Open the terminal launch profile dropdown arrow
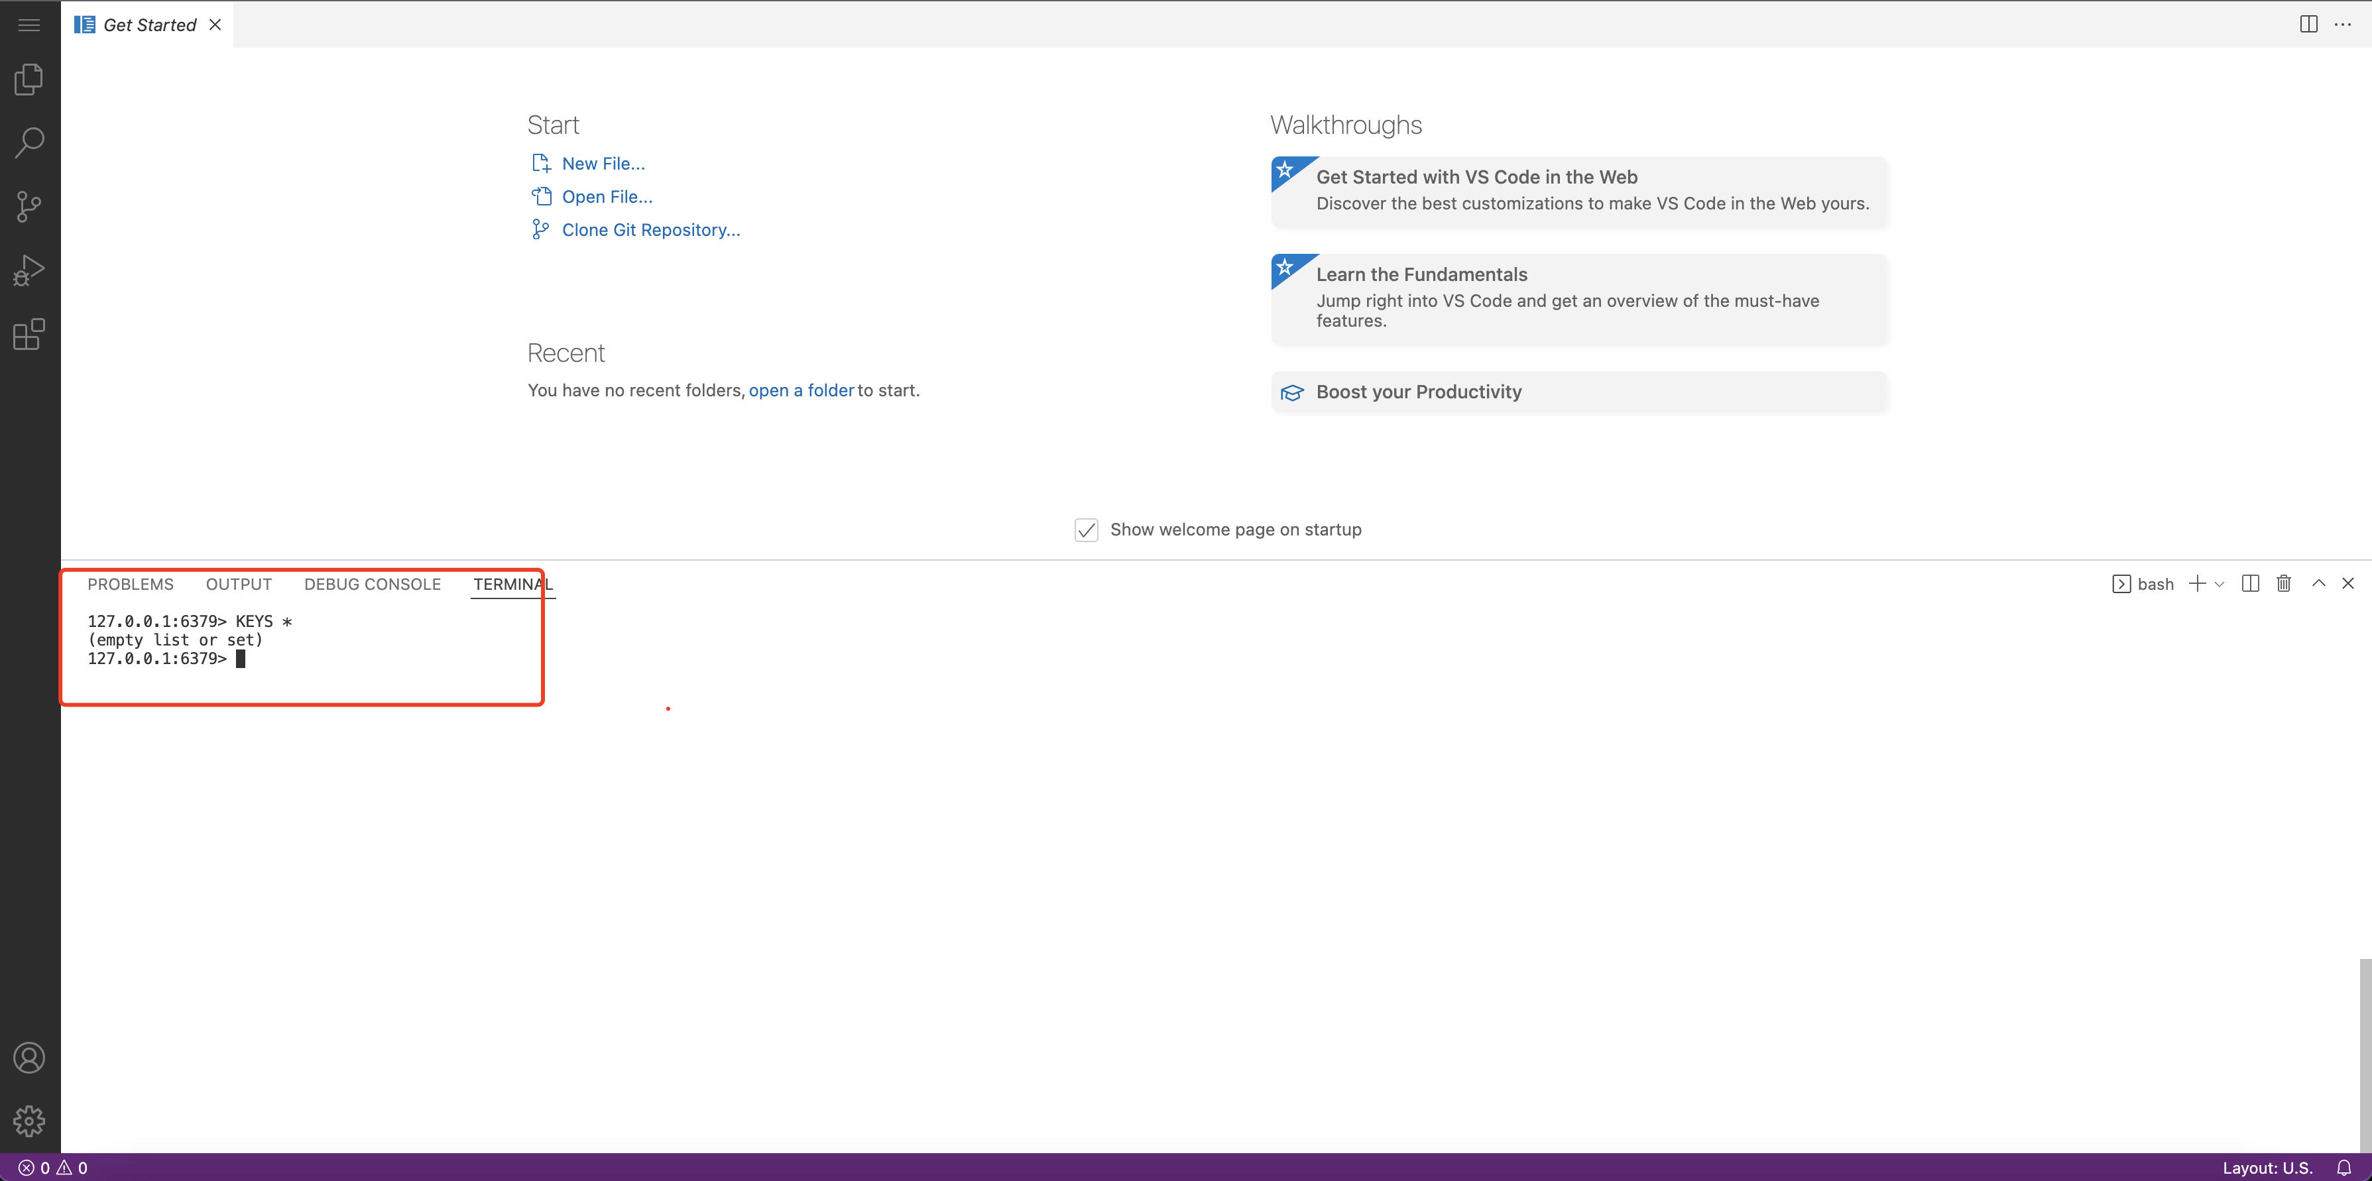 click(2219, 585)
